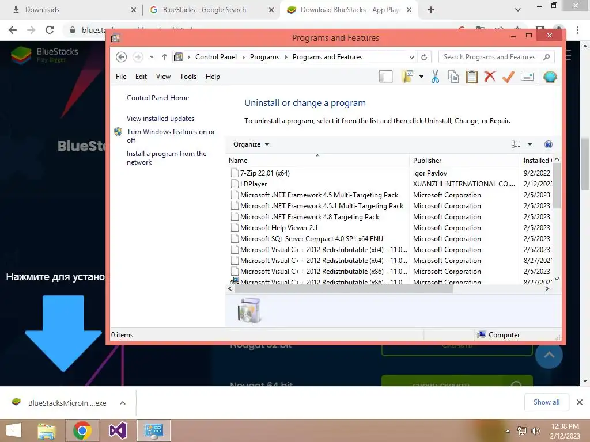Open folder views dropdown arrow
The image size is (590, 442).
click(421, 77)
